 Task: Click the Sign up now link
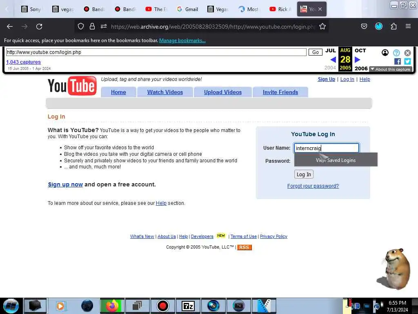pos(65,184)
